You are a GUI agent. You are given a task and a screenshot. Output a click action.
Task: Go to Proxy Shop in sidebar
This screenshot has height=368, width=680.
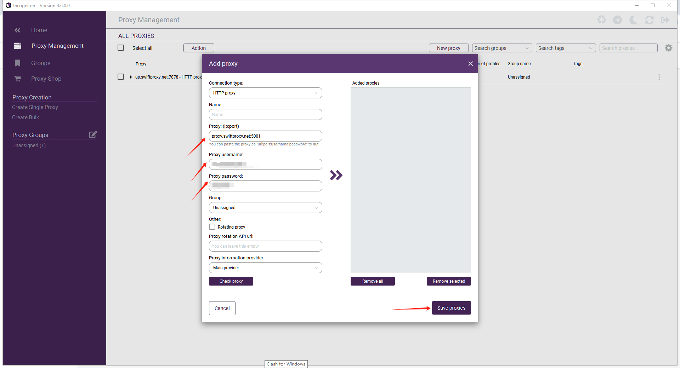[x=46, y=79]
